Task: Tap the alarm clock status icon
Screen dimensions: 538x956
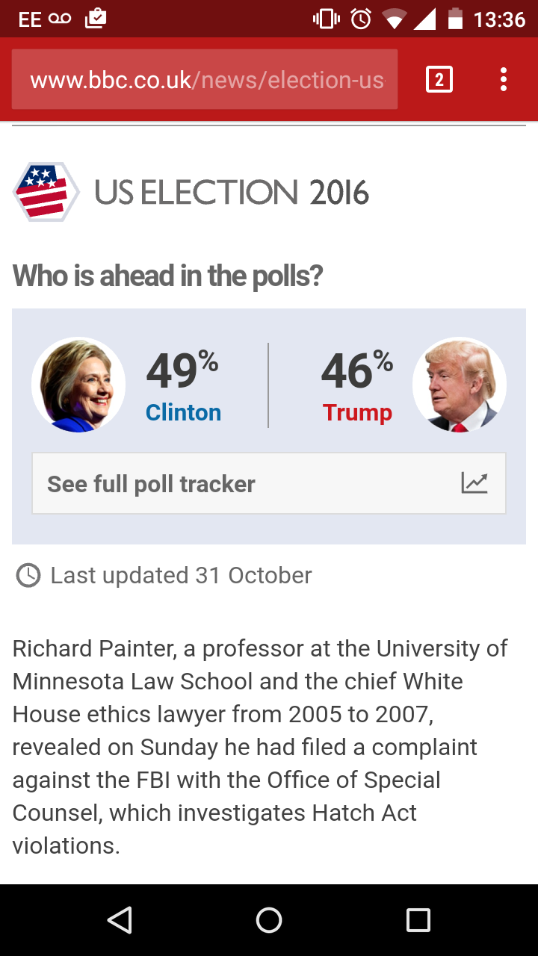Action: point(361,19)
